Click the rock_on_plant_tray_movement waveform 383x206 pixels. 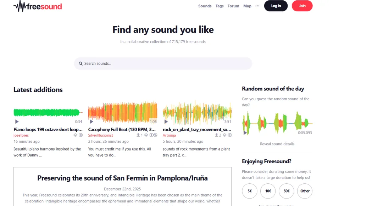(197, 112)
